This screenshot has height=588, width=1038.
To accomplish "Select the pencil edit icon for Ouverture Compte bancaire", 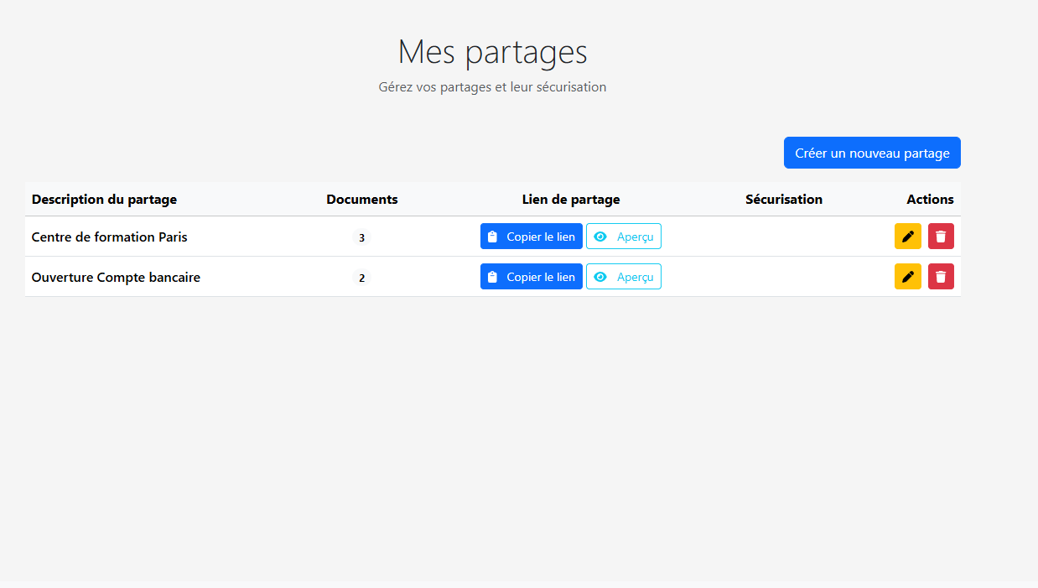I will point(907,276).
